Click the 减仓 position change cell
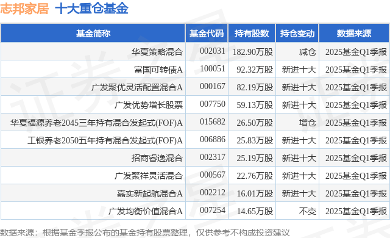This screenshot has width=390, height=238. click(308, 52)
